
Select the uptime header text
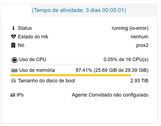(x=79, y=10)
